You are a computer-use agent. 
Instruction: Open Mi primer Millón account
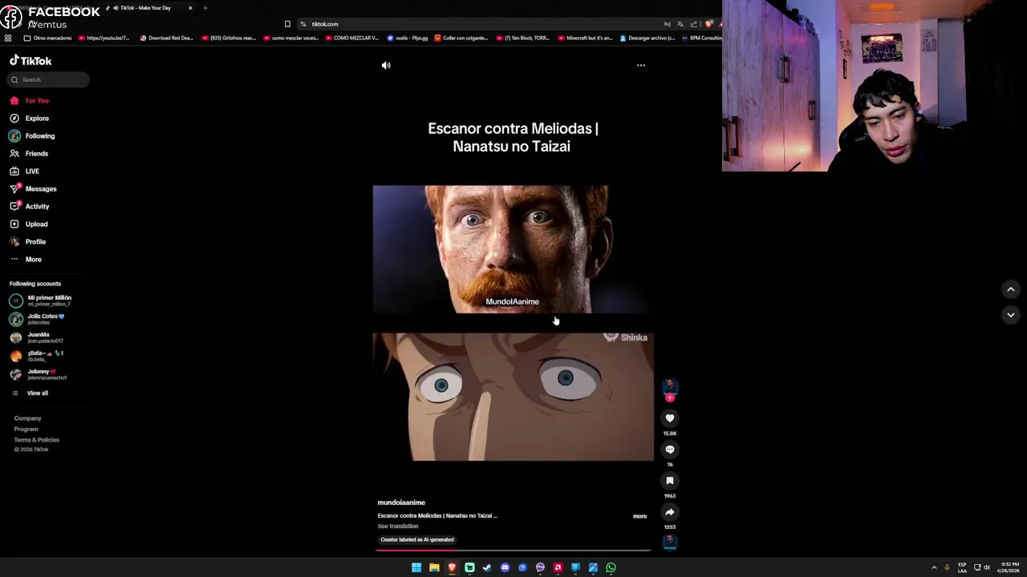pos(40,301)
